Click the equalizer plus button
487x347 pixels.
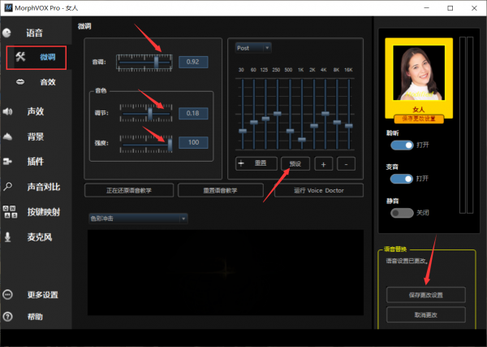tap(323, 164)
